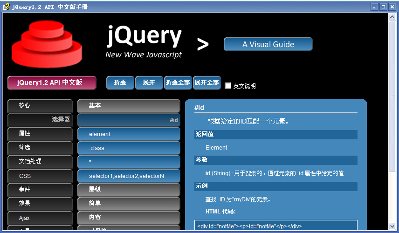
Task: Select the #id selector entry
Action: coord(129,120)
